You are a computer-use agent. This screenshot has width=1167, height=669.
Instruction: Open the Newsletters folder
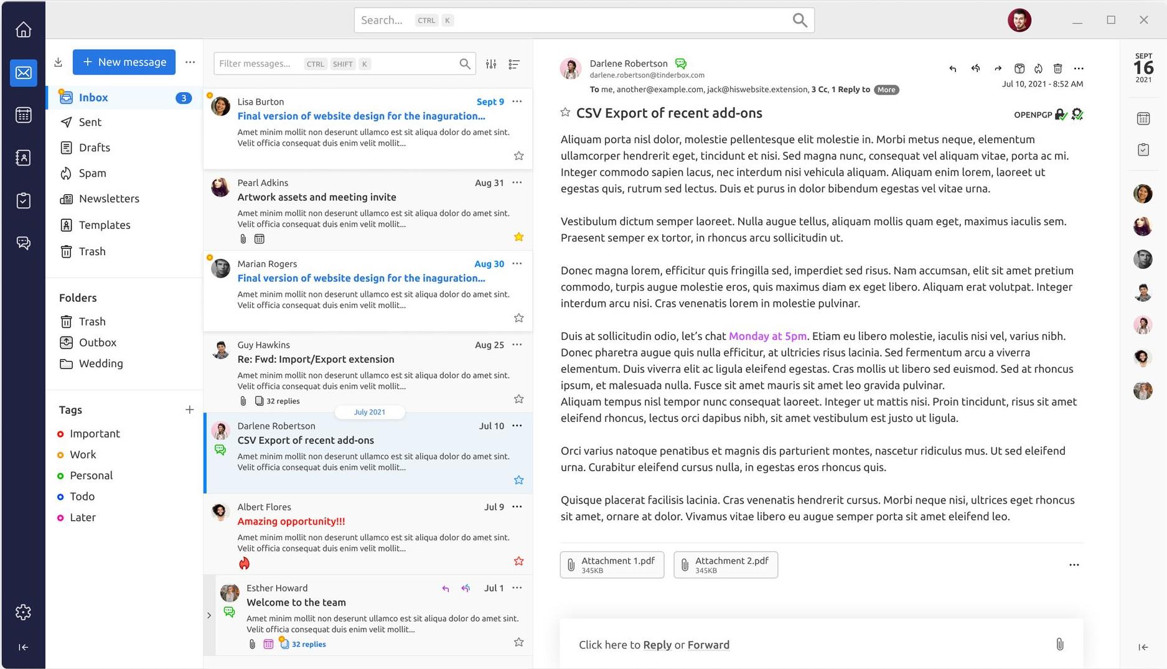(x=108, y=199)
